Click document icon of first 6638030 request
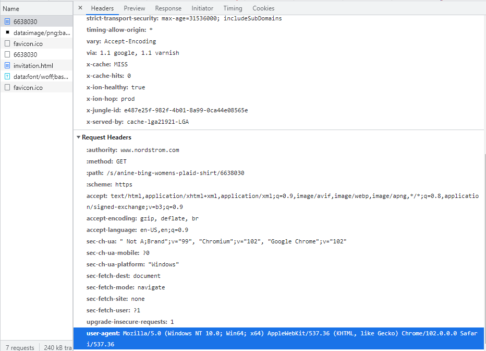Viewport: 486px width, 351px height. tap(7, 21)
